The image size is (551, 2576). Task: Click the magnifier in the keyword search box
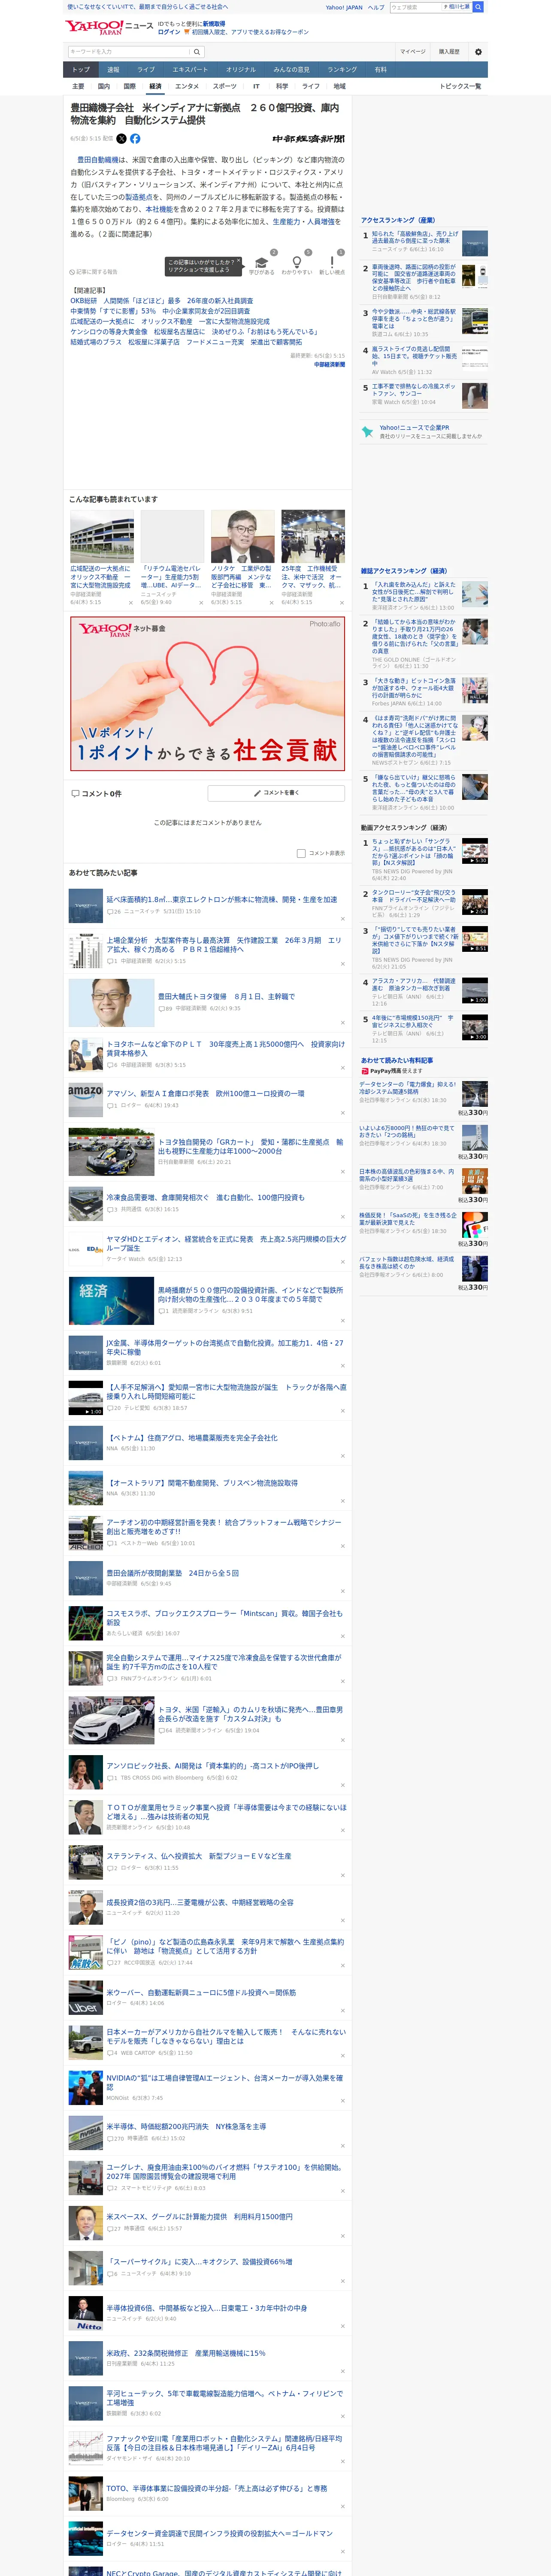tap(197, 52)
